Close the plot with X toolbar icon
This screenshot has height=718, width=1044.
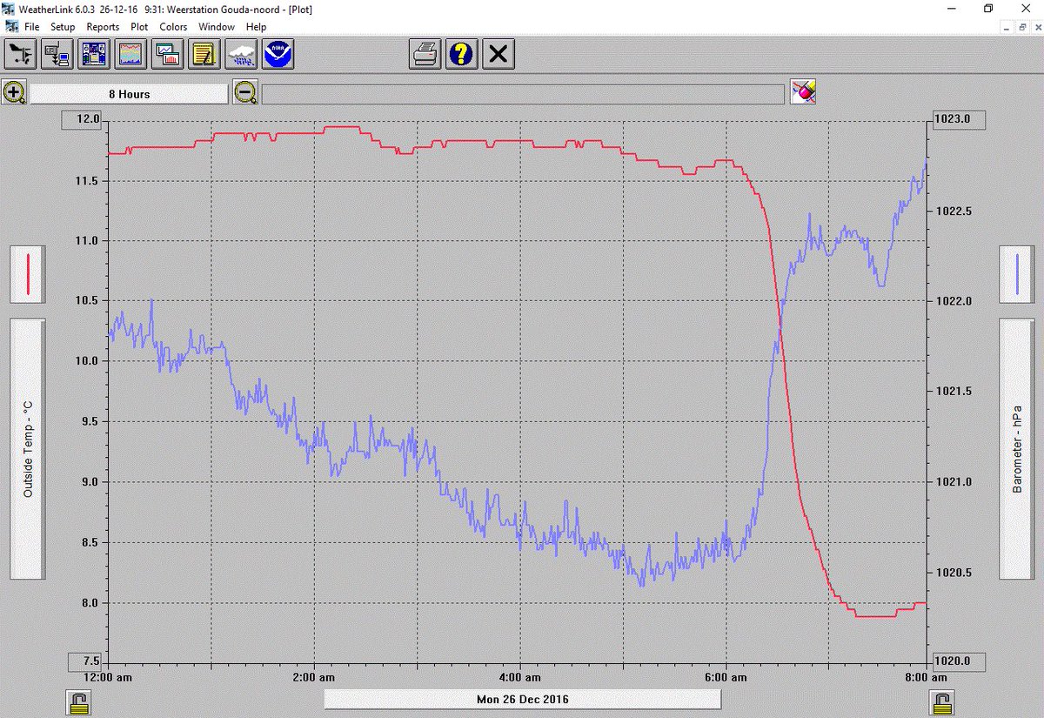click(498, 54)
